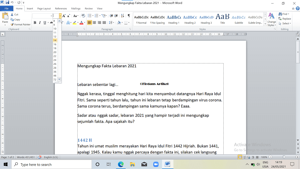Screen dimensions: 300x169
Task: Switch to Page Layout tab
Action: pyautogui.click(x=44, y=8)
